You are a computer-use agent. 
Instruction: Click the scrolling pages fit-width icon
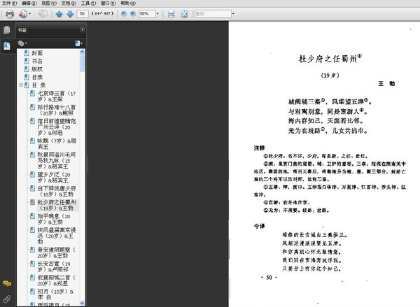point(171,14)
